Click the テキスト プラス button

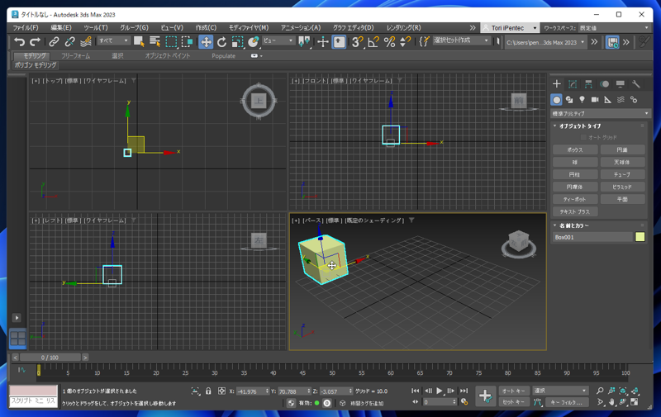pos(575,212)
